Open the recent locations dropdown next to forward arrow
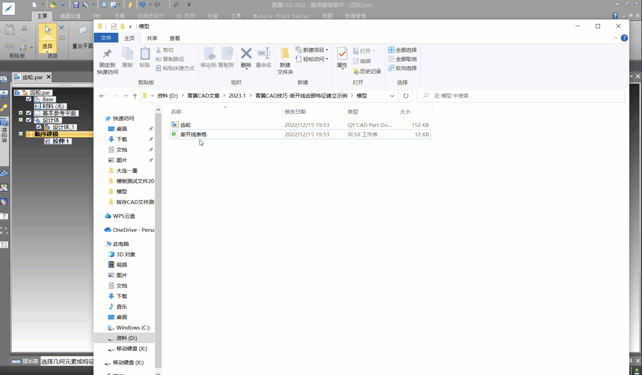The image size is (642, 375). (x=126, y=96)
